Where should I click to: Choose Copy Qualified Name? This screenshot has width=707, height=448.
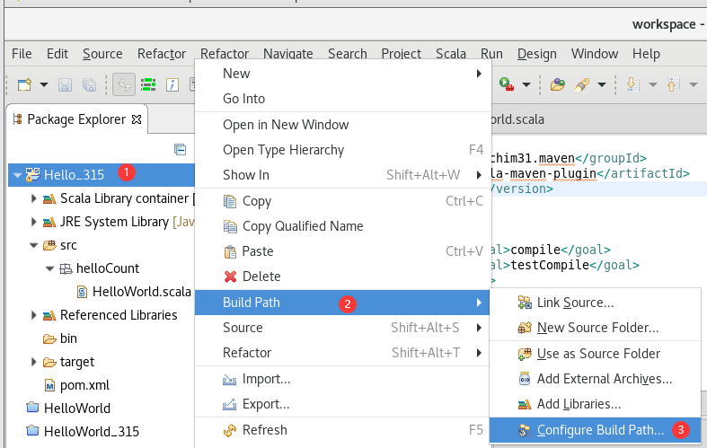point(342,226)
